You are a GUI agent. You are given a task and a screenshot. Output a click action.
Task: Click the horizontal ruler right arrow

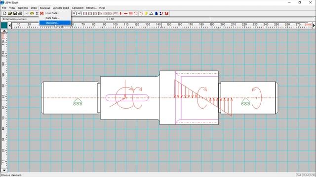(x=314, y=26)
